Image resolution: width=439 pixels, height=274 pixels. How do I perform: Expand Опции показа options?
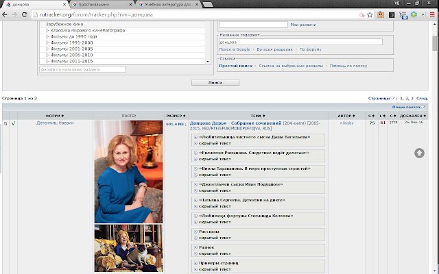tap(408, 107)
